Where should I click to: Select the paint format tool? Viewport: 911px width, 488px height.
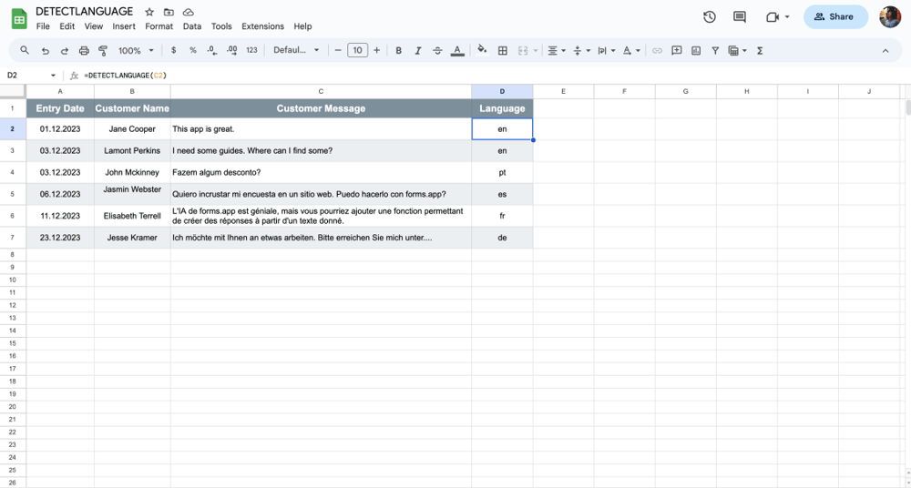click(x=103, y=51)
